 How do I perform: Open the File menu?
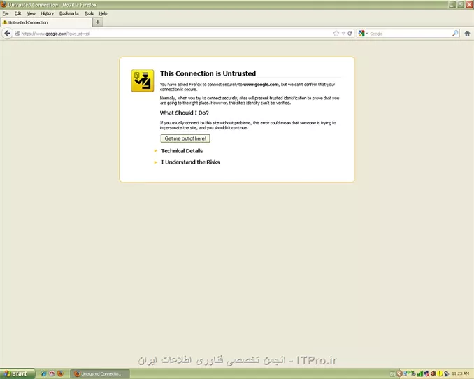[x=6, y=13]
